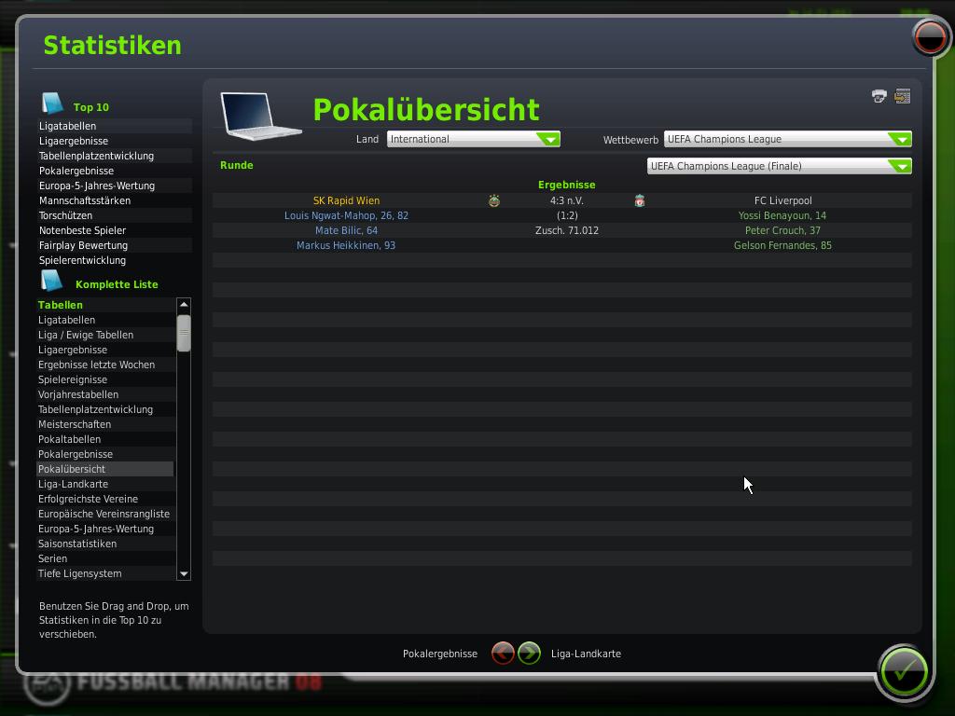Select Notenbeste Spieler entry
Viewport: 955px width, 716px height.
(x=82, y=230)
